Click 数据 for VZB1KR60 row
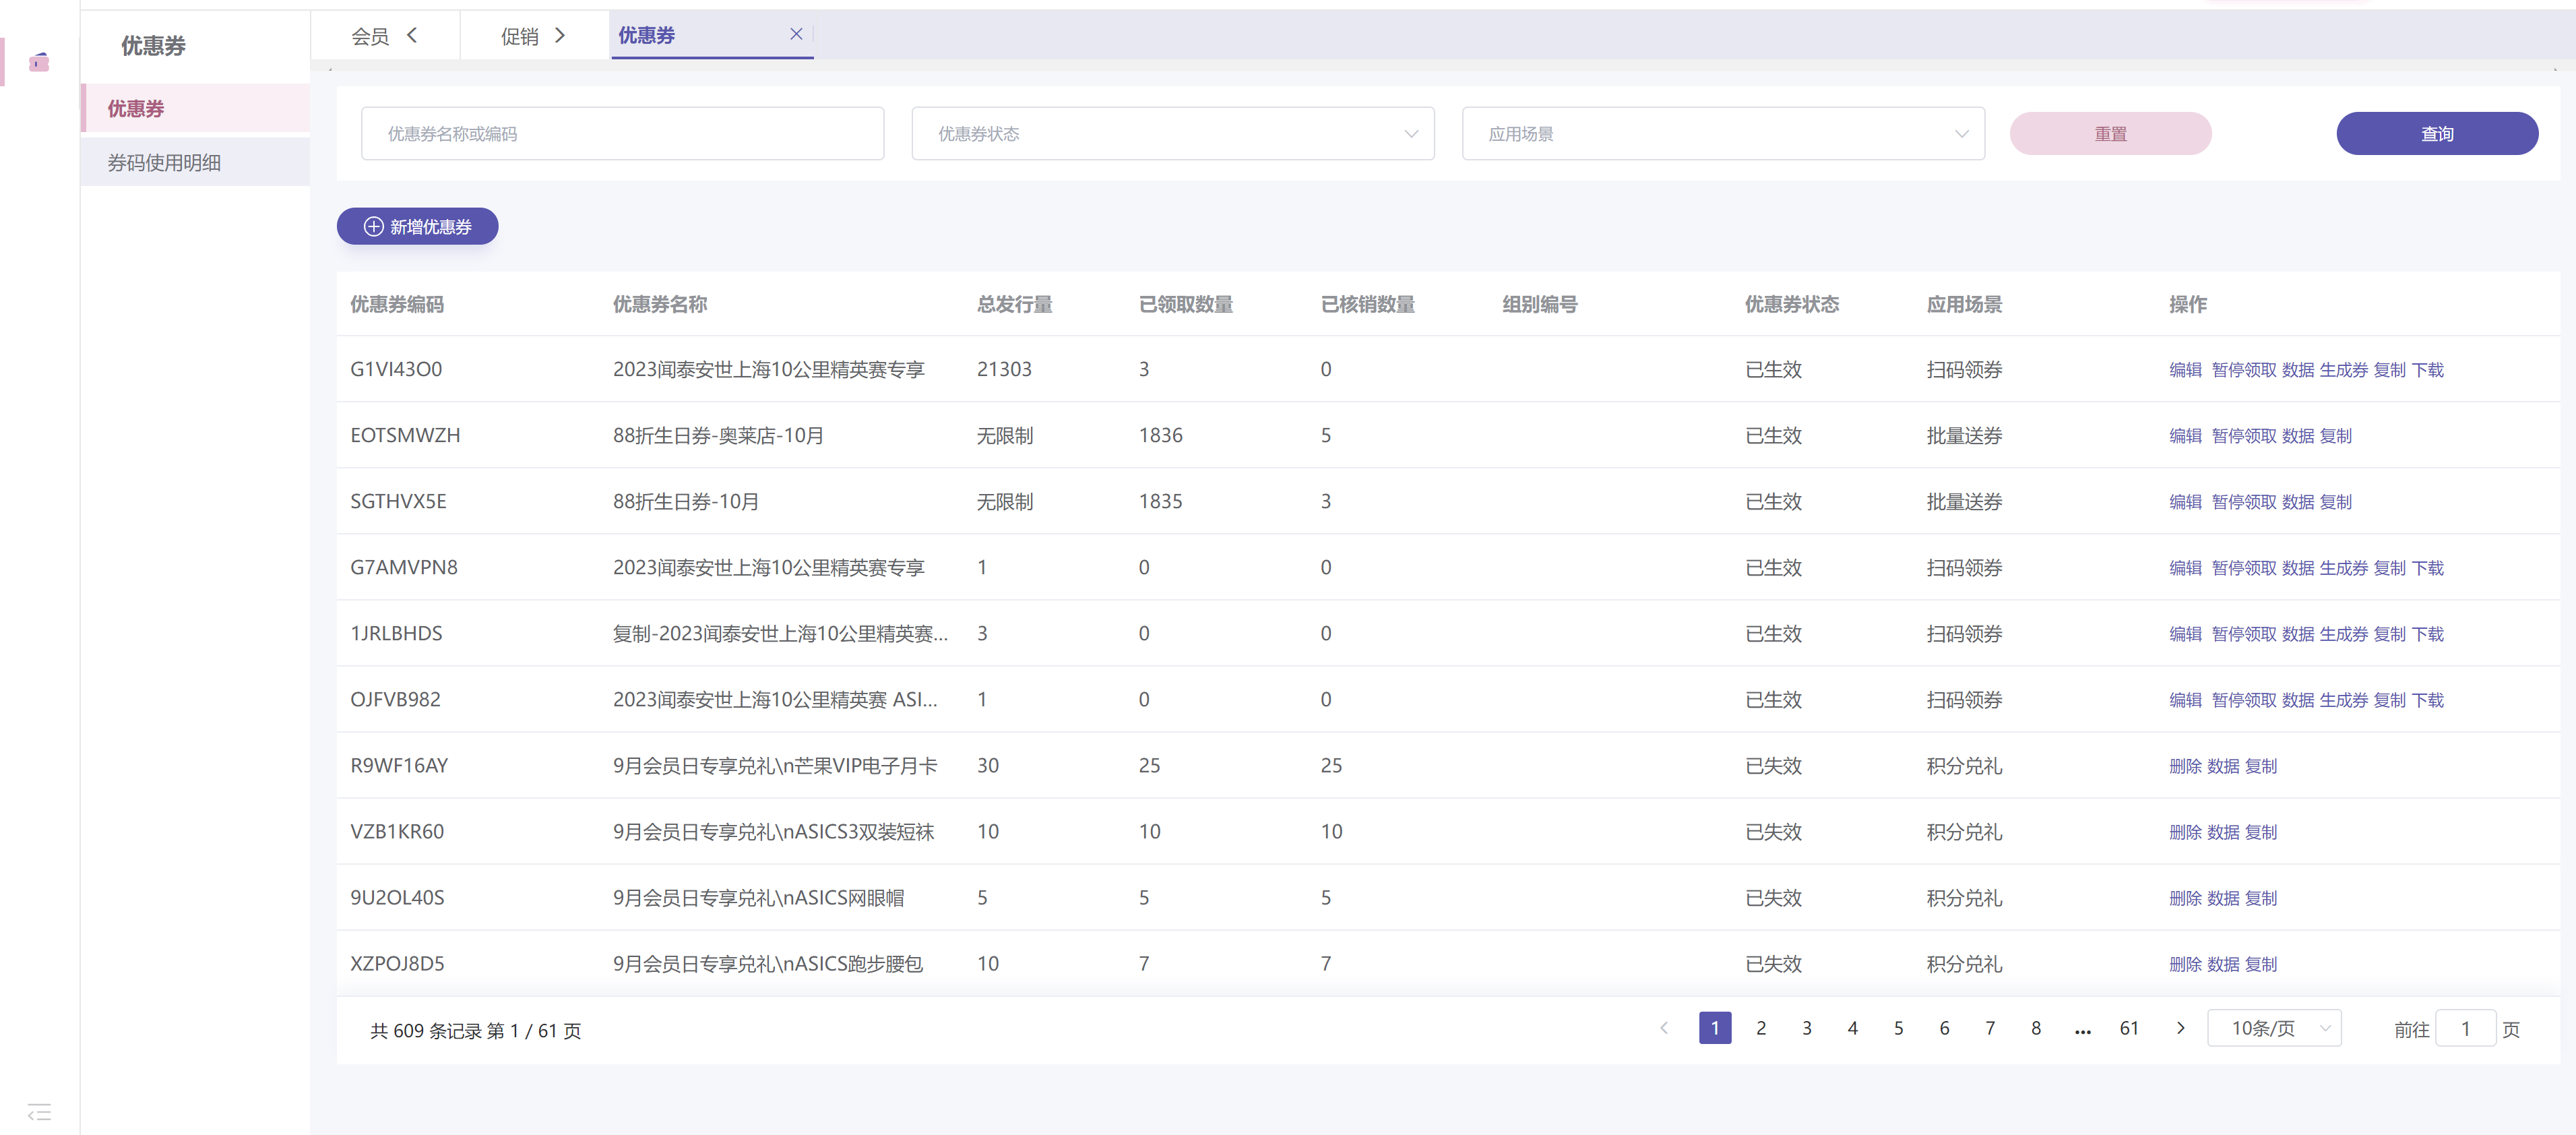Viewport: 2576px width, 1135px height. click(x=2223, y=832)
